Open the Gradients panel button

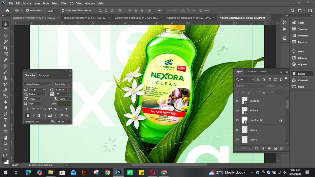click(301, 36)
